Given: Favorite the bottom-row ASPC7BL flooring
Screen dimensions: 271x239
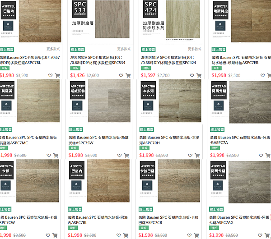Looking at the screenshot, I should click(118, 235).
